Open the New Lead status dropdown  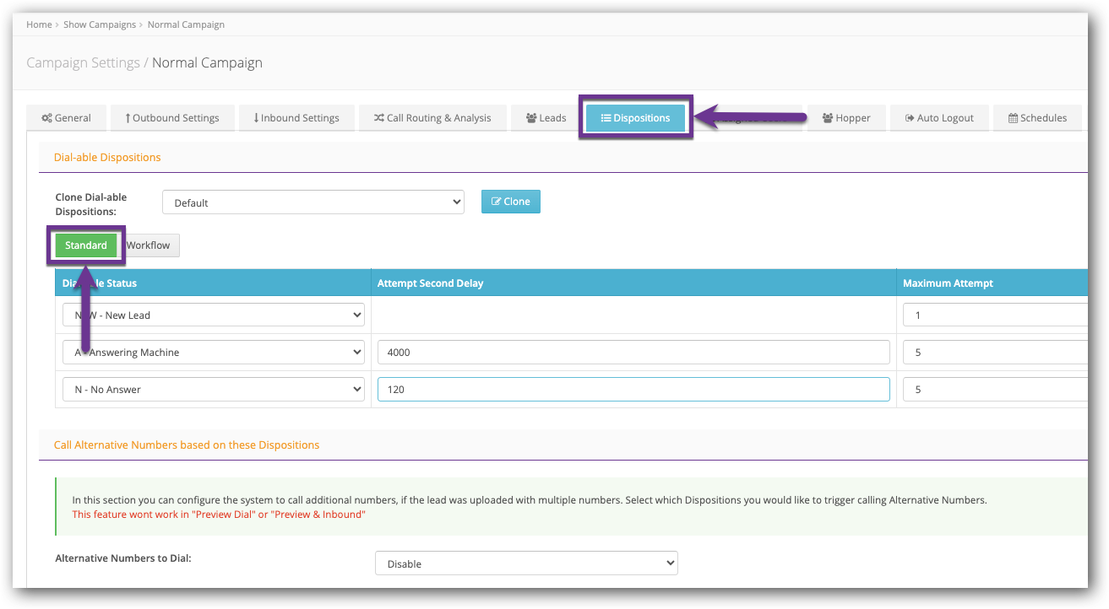(x=214, y=315)
